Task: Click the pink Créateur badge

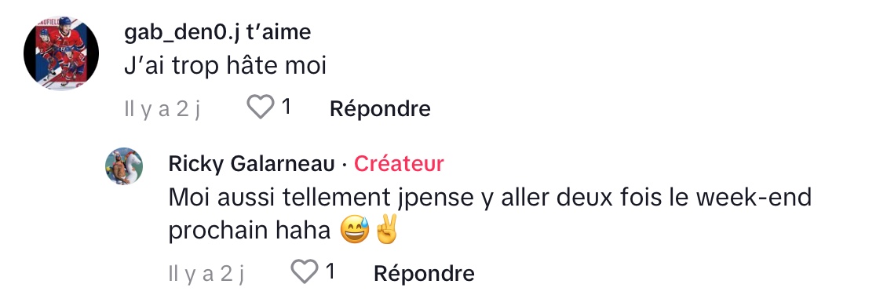Action: coord(399,164)
